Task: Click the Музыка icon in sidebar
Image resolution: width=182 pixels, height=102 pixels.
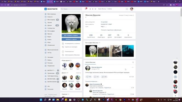Action: 45,34
